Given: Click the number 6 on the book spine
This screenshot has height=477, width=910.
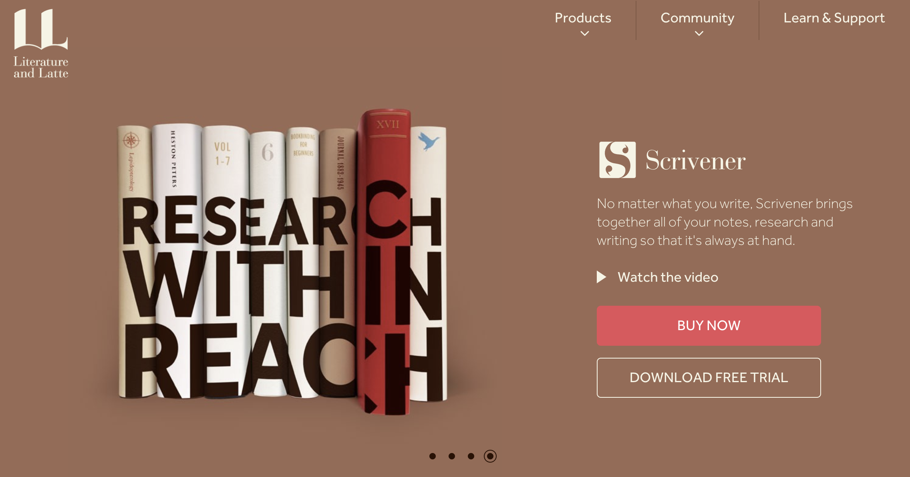Looking at the screenshot, I should click(x=268, y=152).
